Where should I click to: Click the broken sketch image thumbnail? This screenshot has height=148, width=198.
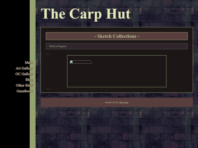click(x=81, y=62)
